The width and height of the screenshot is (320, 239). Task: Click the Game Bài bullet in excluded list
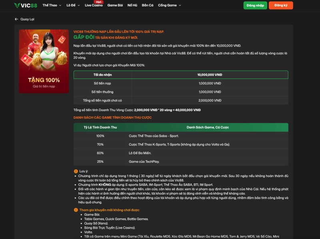pyautogui.click(x=92, y=215)
